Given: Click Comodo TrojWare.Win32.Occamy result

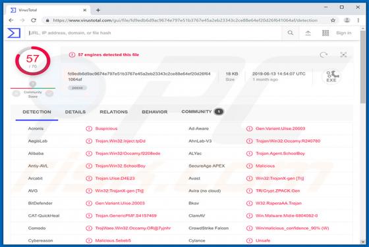Looking at the screenshot, I should (133, 228).
